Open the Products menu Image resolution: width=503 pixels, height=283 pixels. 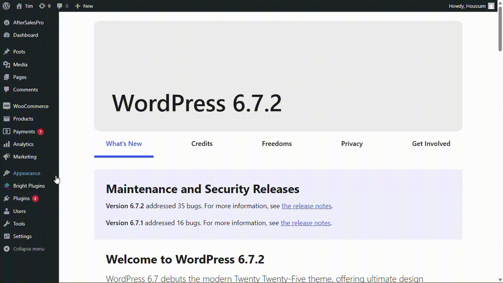pos(23,118)
